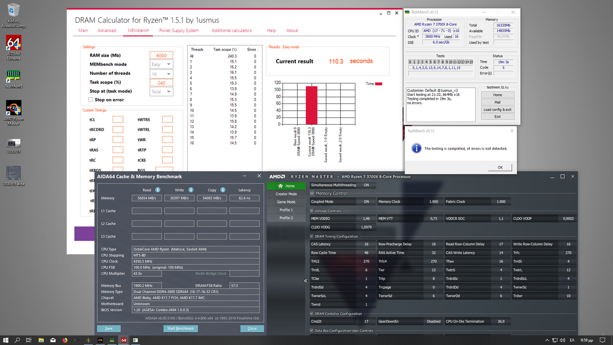Open the About tab

pyautogui.click(x=292, y=30)
